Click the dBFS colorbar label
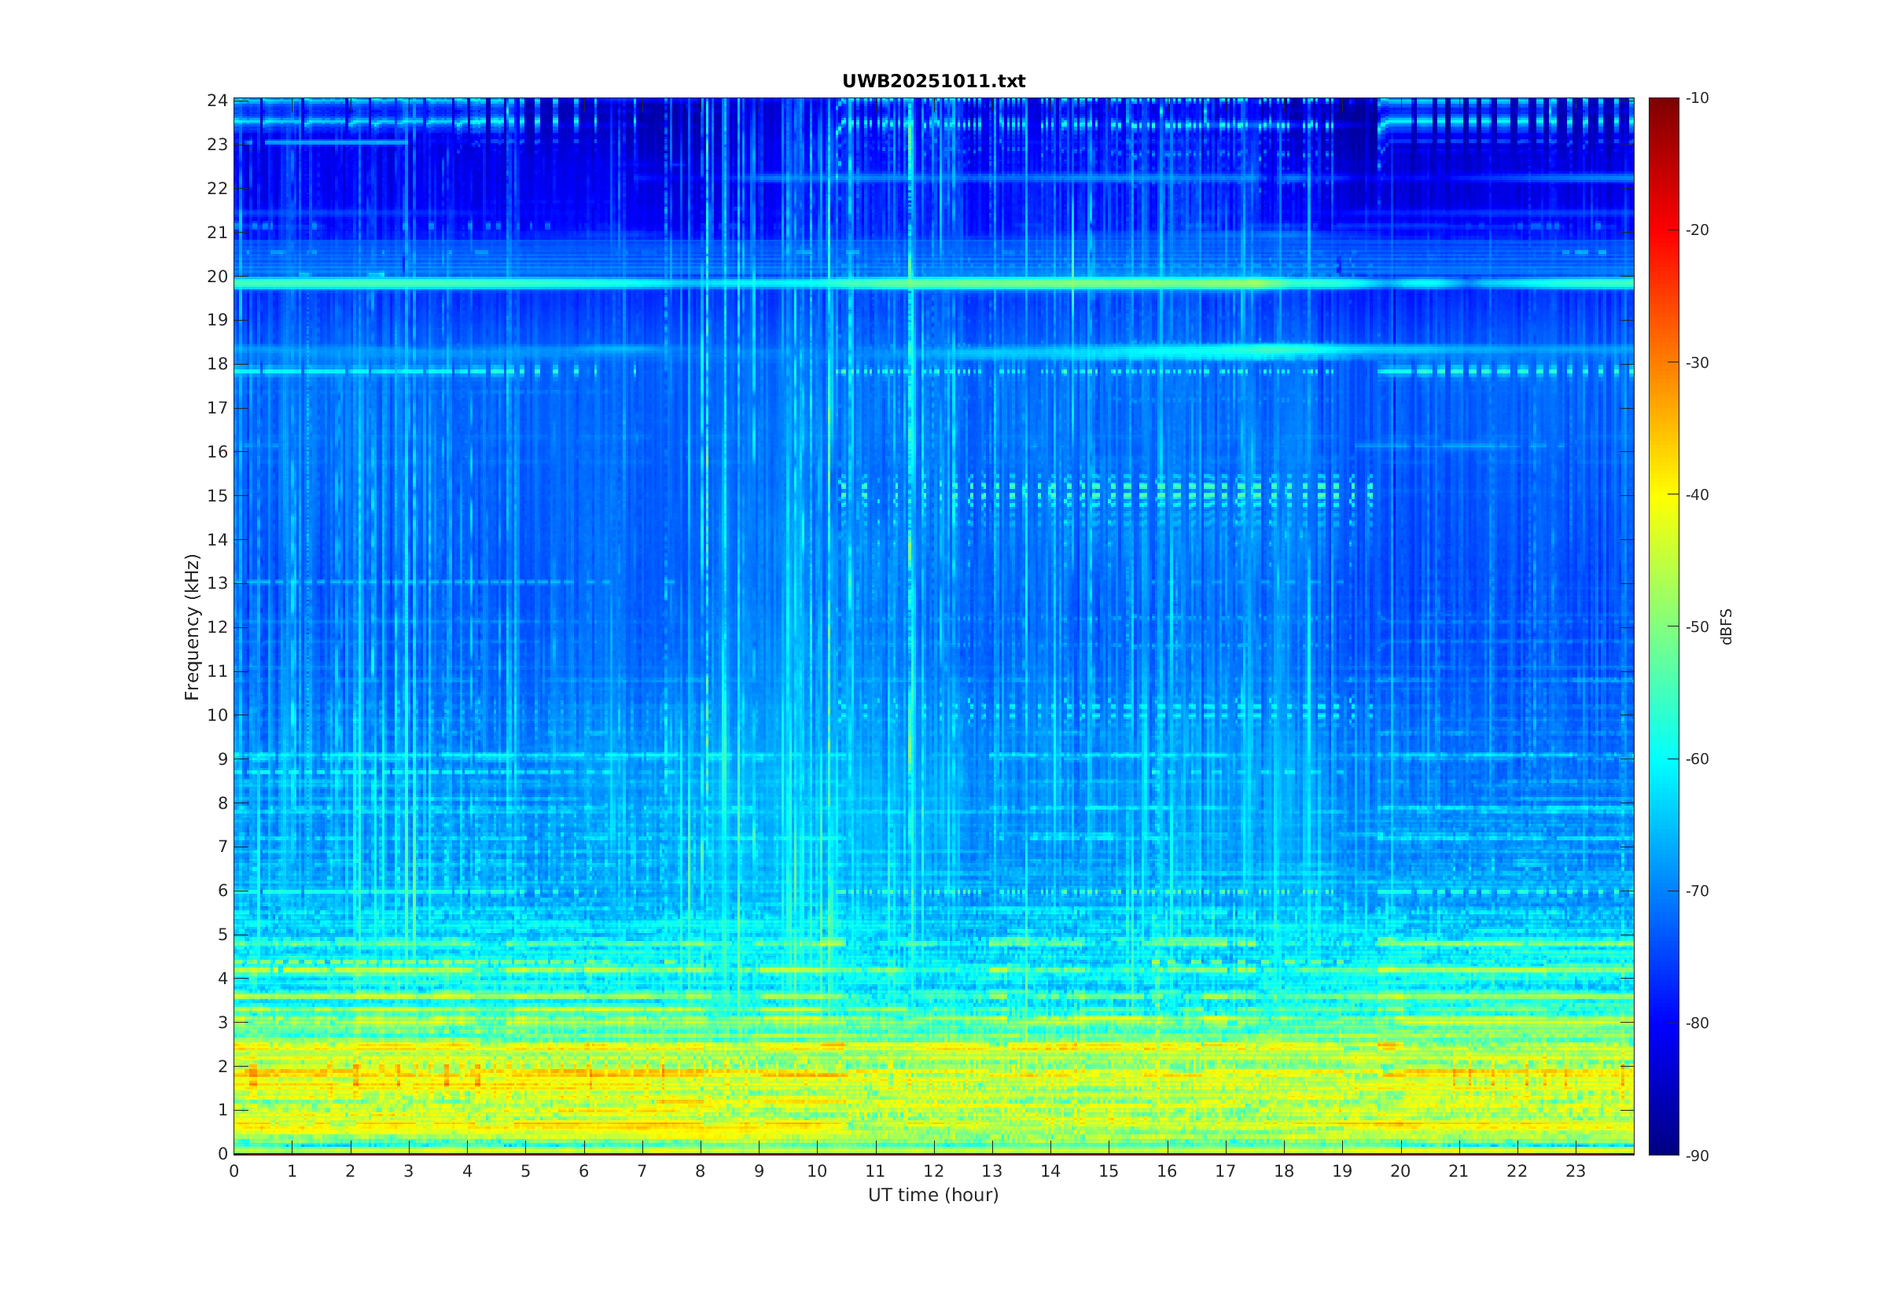The height and width of the screenshot is (1297, 1887). point(1726,626)
